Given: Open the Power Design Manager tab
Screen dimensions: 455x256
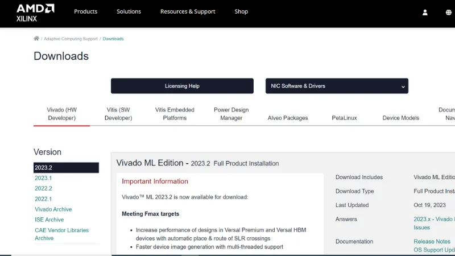Looking at the screenshot, I should [x=231, y=114].
